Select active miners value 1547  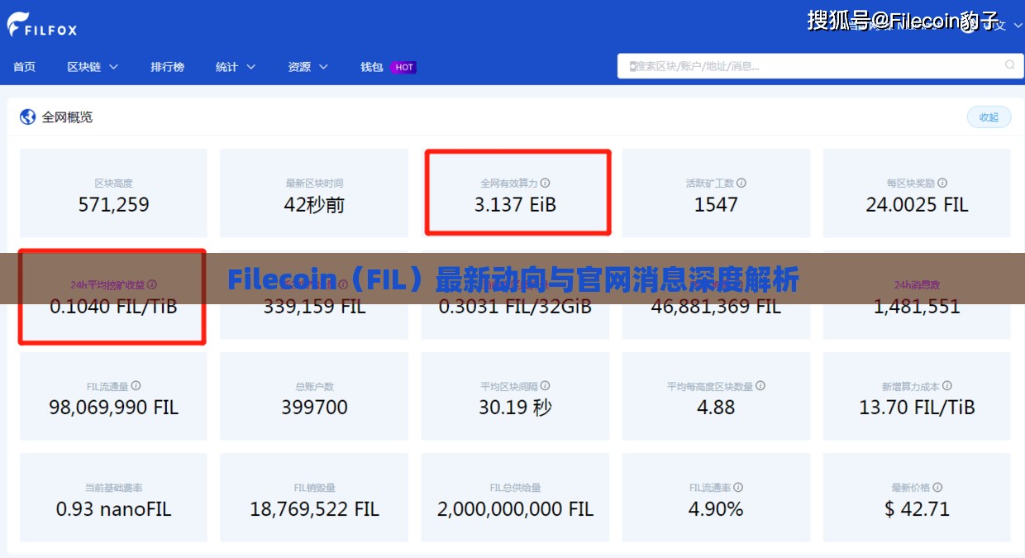pos(716,205)
